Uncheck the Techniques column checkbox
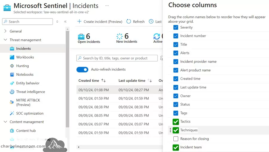Screen dimensions: 269x152 click(x=176, y=130)
